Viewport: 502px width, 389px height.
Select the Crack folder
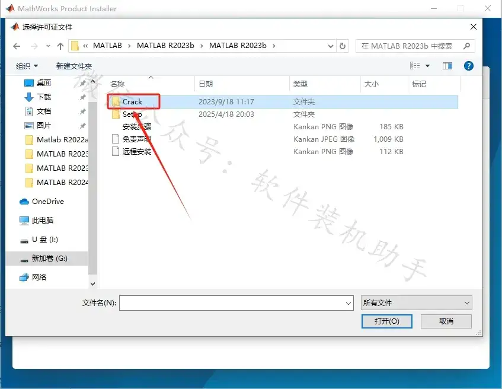[132, 102]
